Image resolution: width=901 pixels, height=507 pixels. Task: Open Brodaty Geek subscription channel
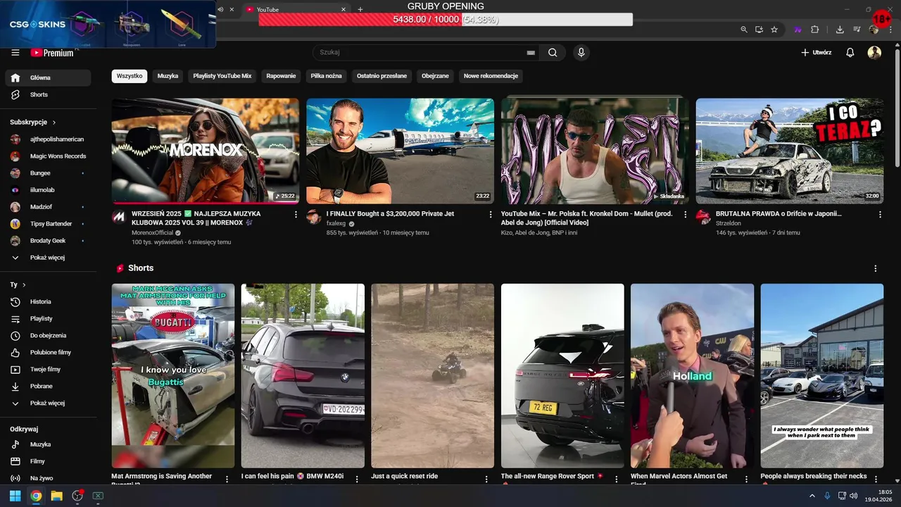click(x=48, y=241)
